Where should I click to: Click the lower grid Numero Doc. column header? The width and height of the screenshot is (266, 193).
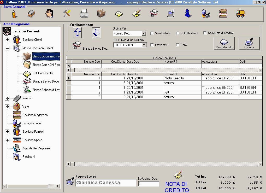click(x=86, y=74)
